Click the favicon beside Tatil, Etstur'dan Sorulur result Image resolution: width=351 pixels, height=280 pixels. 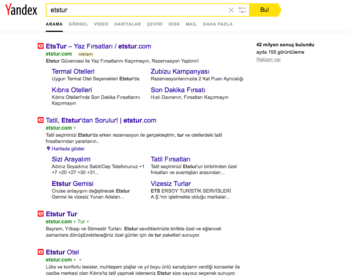tap(41, 120)
